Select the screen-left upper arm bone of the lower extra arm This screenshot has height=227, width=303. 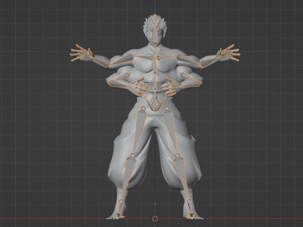[119, 79]
